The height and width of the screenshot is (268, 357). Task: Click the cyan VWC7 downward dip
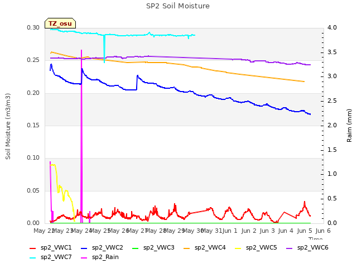(104, 49)
